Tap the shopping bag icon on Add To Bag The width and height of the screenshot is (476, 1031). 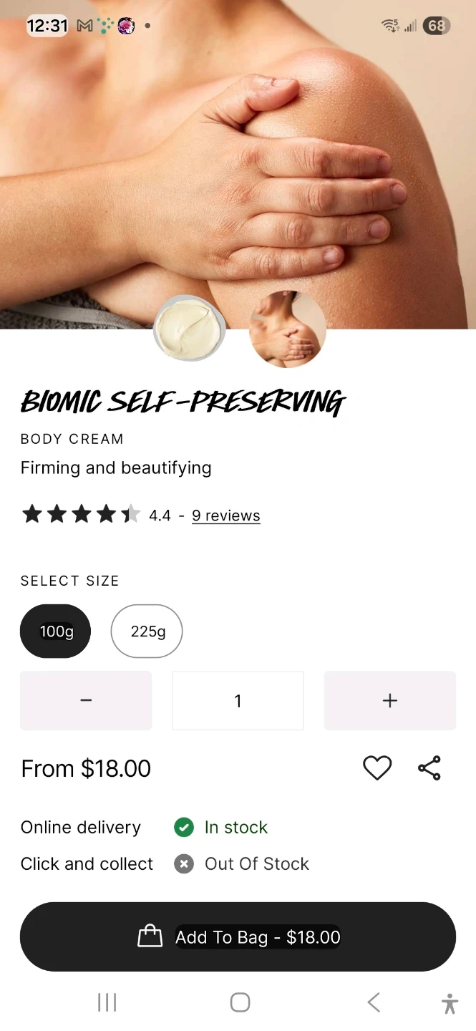[150, 936]
